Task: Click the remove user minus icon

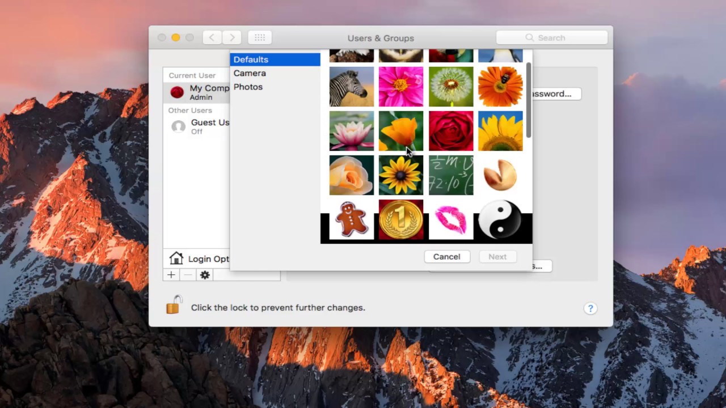Action: [x=187, y=275]
